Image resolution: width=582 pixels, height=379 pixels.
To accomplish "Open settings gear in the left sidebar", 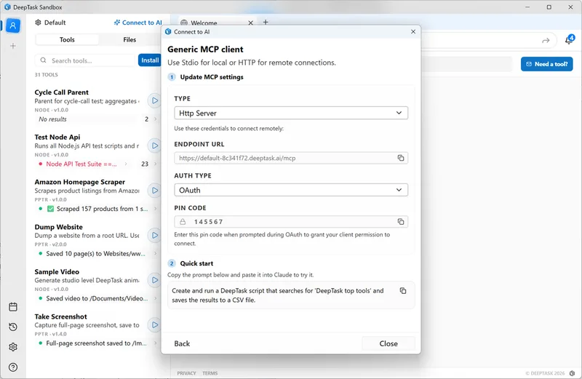I will pyautogui.click(x=13, y=347).
